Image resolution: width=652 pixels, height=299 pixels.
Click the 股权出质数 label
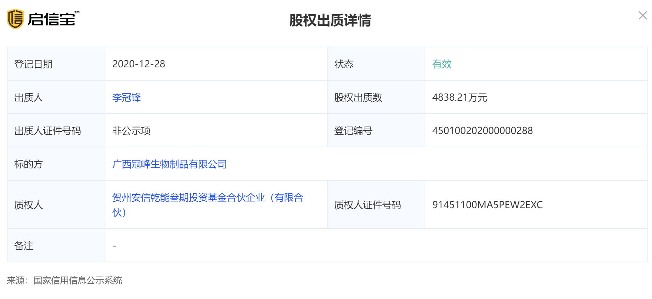[358, 98]
